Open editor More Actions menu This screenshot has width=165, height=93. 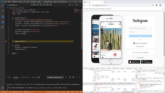(x=80, y=5)
